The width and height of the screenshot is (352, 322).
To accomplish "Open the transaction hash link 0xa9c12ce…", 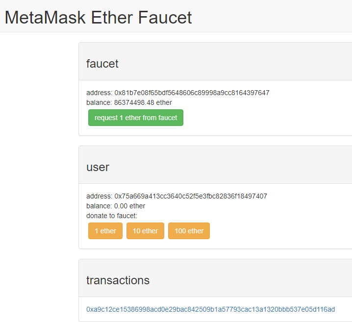I will tap(210, 309).
